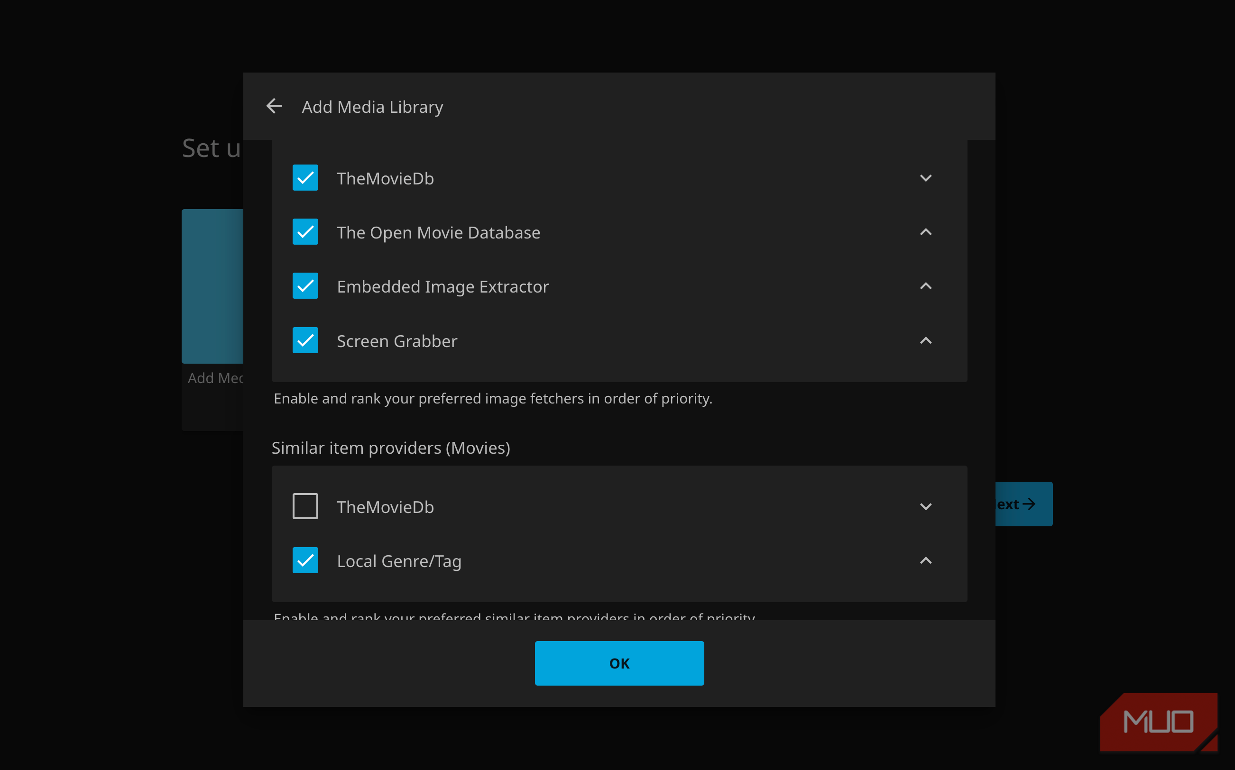
Task: Uncheck TheMovieDb image fetcher checkbox
Action: pyautogui.click(x=305, y=178)
